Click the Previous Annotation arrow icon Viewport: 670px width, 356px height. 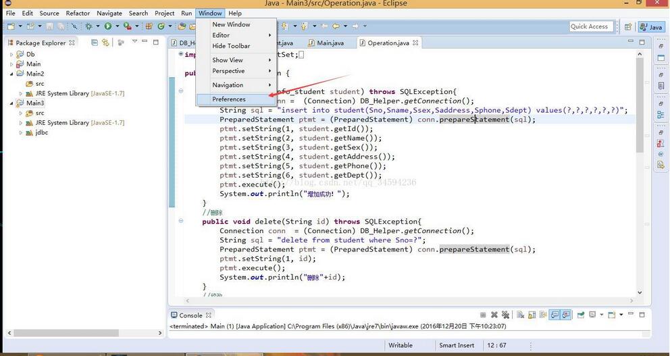pyautogui.click(x=304, y=26)
